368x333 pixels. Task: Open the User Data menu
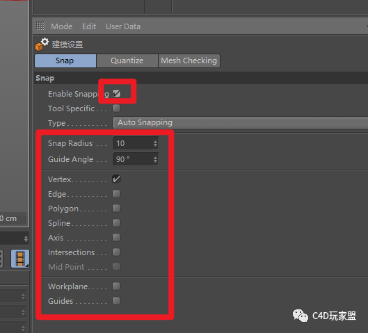pyautogui.click(x=123, y=26)
